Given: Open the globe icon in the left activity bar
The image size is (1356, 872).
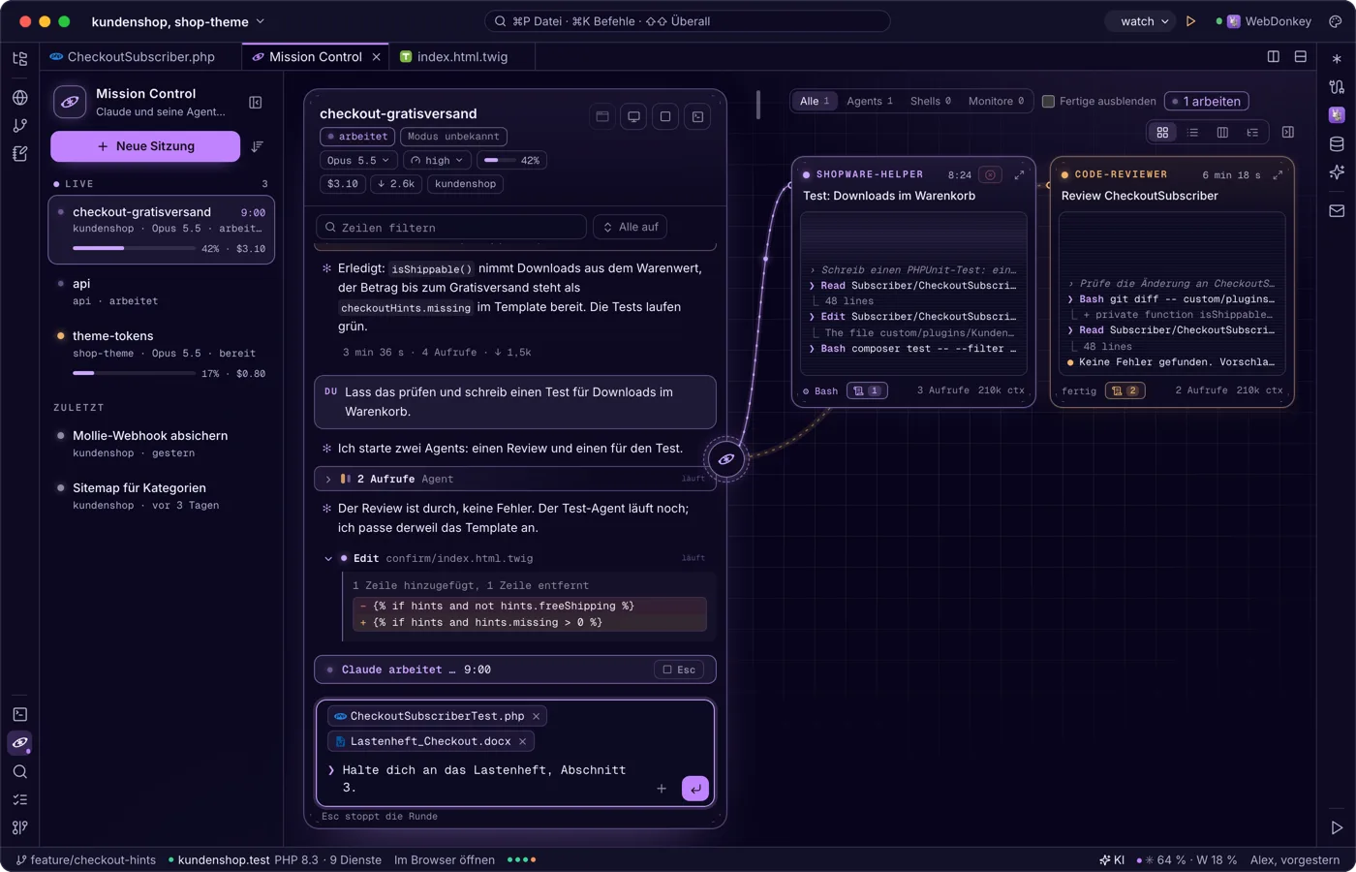Looking at the screenshot, I should pyautogui.click(x=19, y=98).
